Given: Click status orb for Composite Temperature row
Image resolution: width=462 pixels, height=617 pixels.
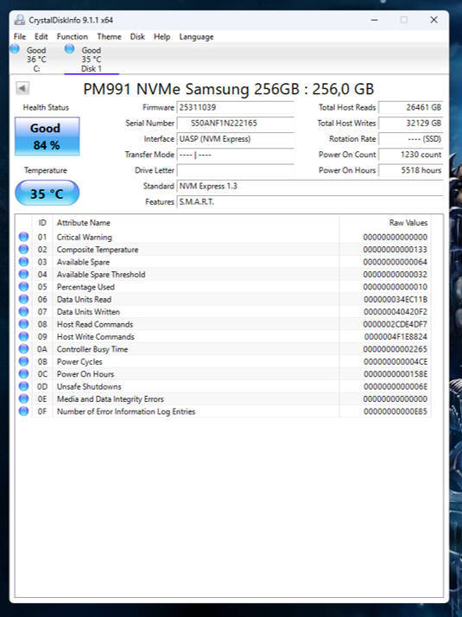Looking at the screenshot, I should click(23, 249).
